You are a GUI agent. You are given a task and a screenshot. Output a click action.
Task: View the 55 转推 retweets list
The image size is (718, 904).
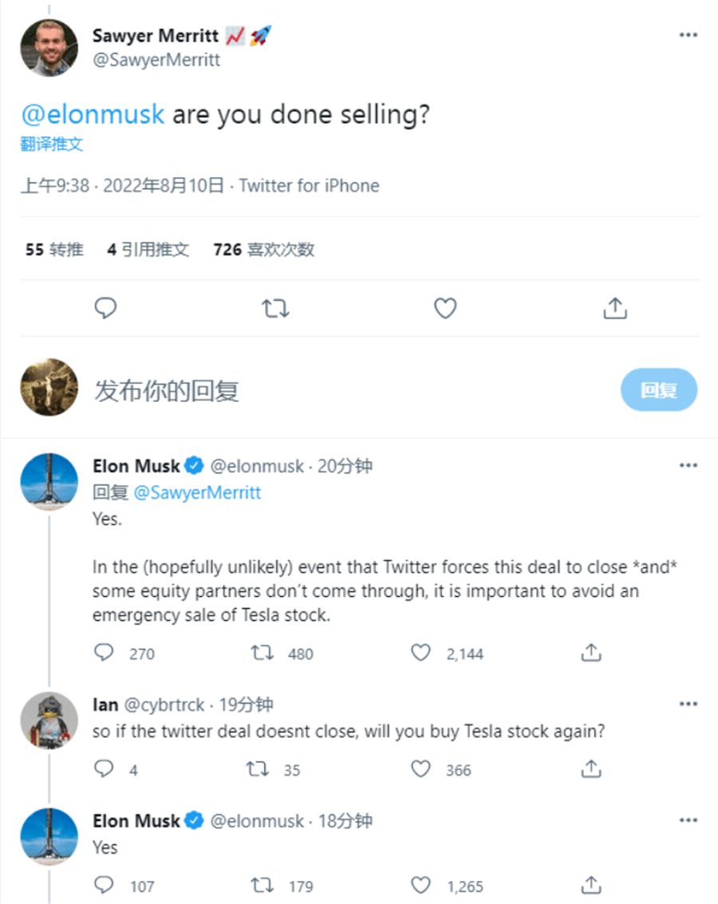tap(54, 250)
